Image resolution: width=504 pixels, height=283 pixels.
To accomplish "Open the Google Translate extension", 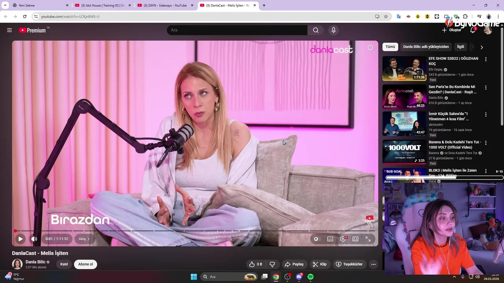I will (x=399, y=17).
